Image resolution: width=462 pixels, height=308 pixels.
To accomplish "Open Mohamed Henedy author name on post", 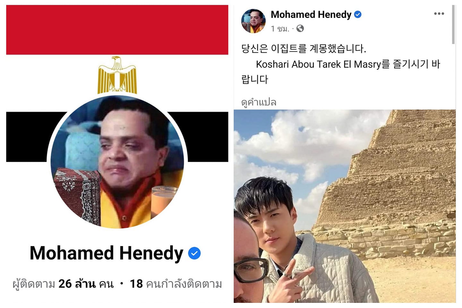I will [x=311, y=14].
